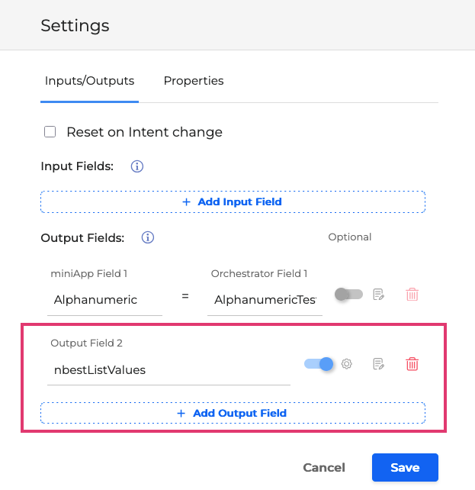Click Add Input Field button
This screenshot has height=490, width=475.
point(233,201)
